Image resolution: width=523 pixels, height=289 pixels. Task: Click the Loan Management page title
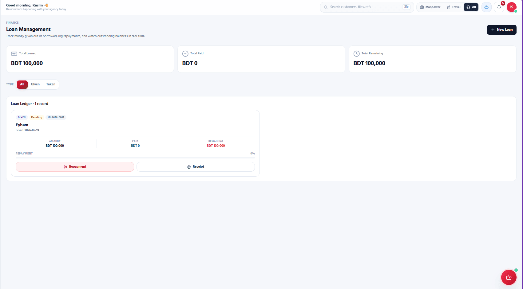click(28, 29)
